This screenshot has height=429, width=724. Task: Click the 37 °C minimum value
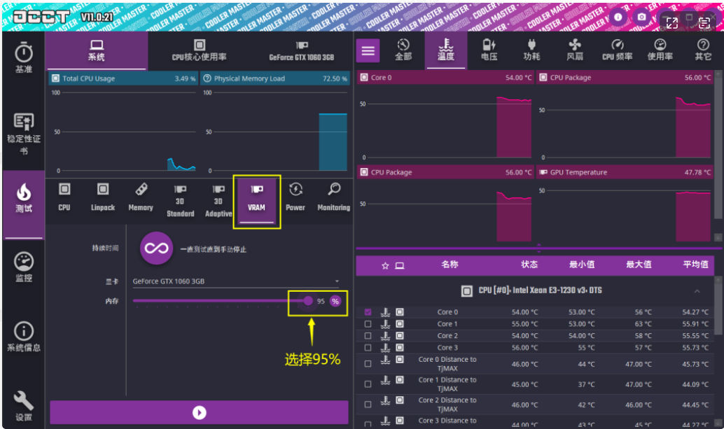tap(586, 384)
